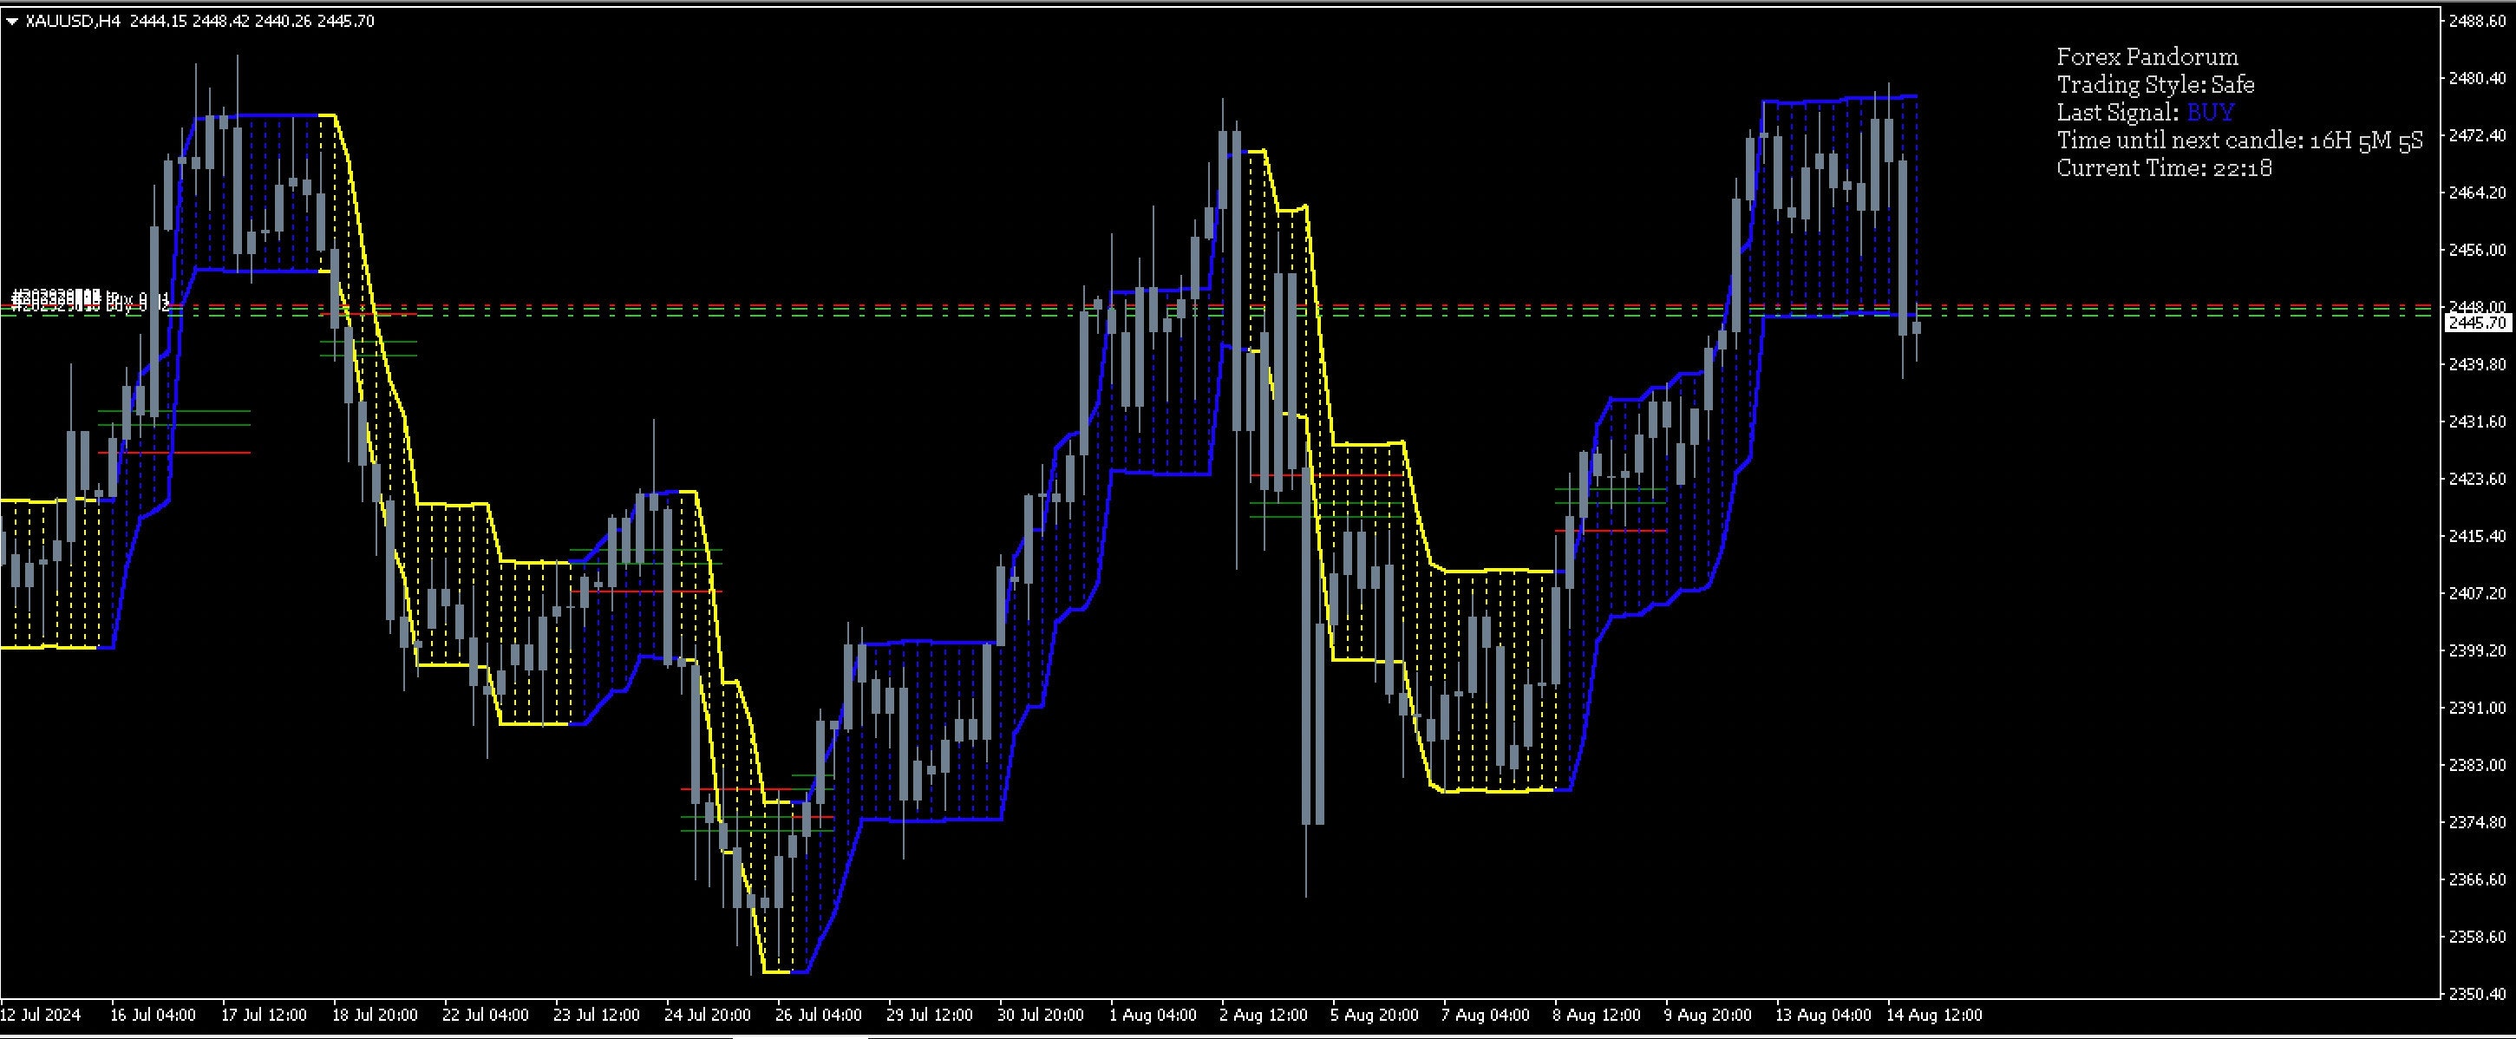Screen dimensions: 2516x1039
Task: Click the 16 Jul 04:00 axis label
Action: [156, 1014]
